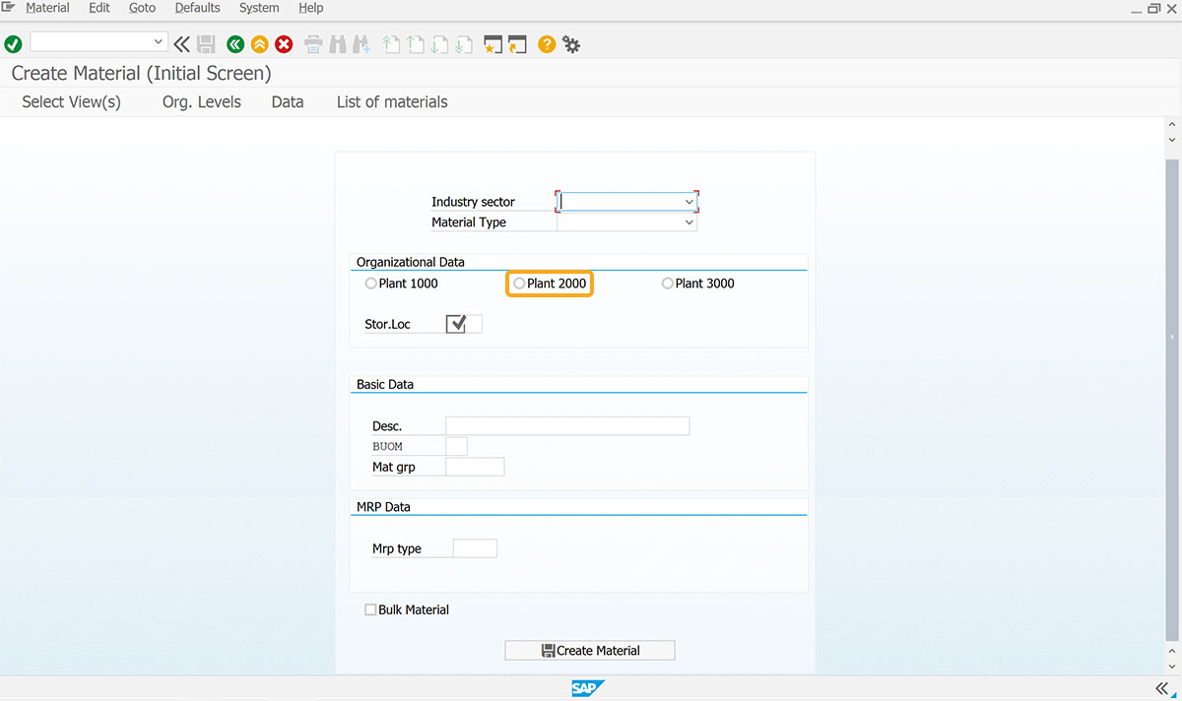Click the Generate Shortcut icon

point(518,44)
